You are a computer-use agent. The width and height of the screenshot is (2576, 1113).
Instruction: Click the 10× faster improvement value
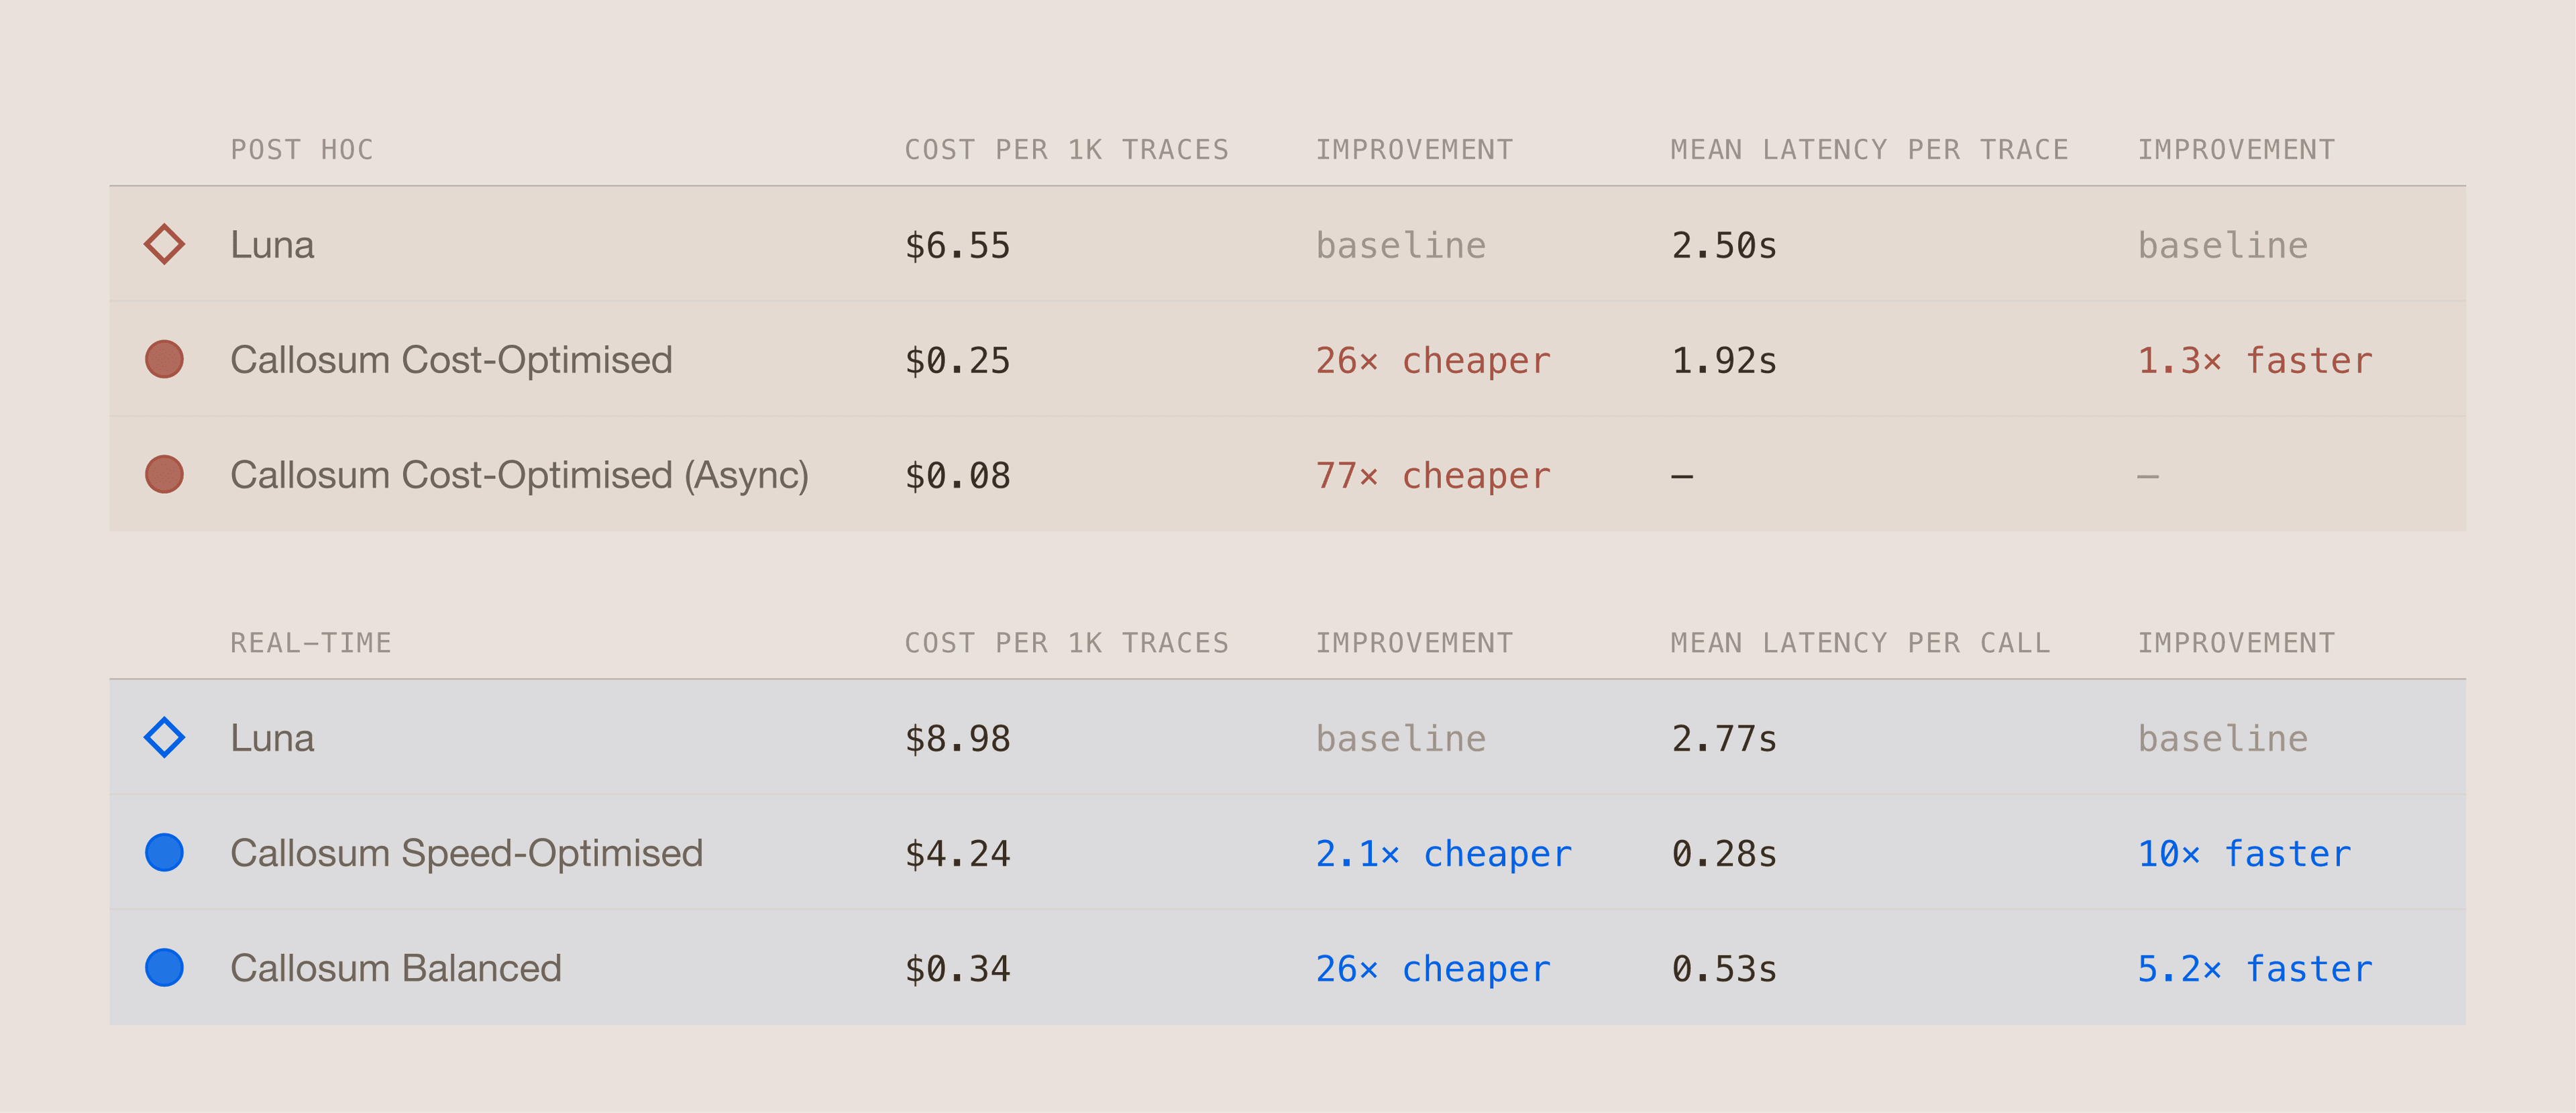click(x=2244, y=853)
